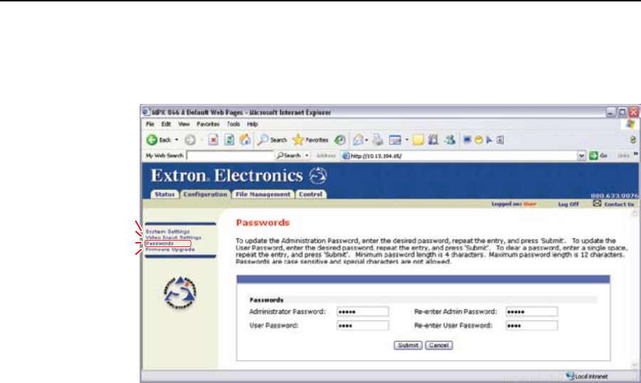Open System Settings sidebar link
This screenshot has width=641, height=383.
coord(167,231)
